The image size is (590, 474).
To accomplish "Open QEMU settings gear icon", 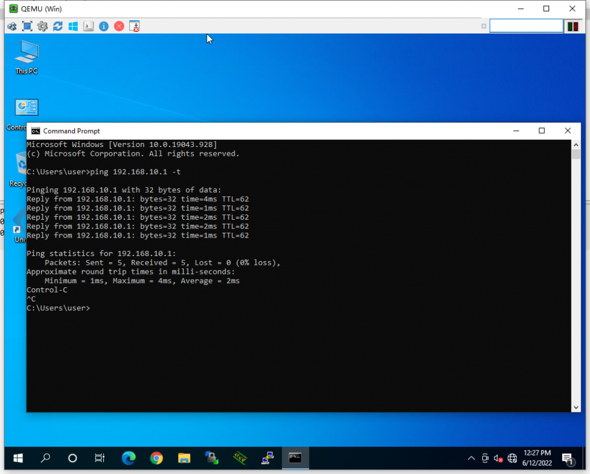I will (42, 26).
